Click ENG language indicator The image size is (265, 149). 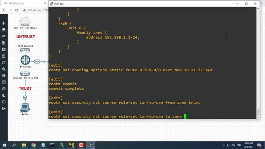pyautogui.click(x=239, y=145)
